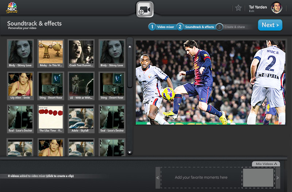Go to step 1 Video mixer
This screenshot has height=192, width=292.
tap(162, 27)
